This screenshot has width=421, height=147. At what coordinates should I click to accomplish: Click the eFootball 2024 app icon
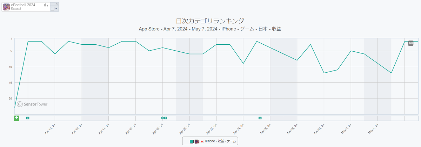click(6, 7)
